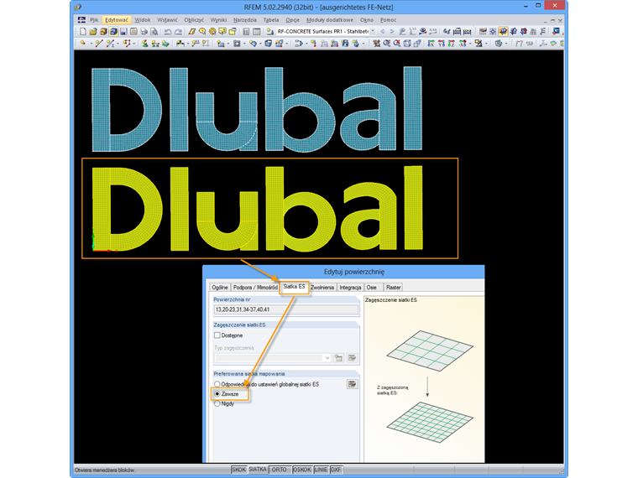Switch to the Zwolnienia tab
The height and width of the screenshot is (478, 638).
click(322, 287)
